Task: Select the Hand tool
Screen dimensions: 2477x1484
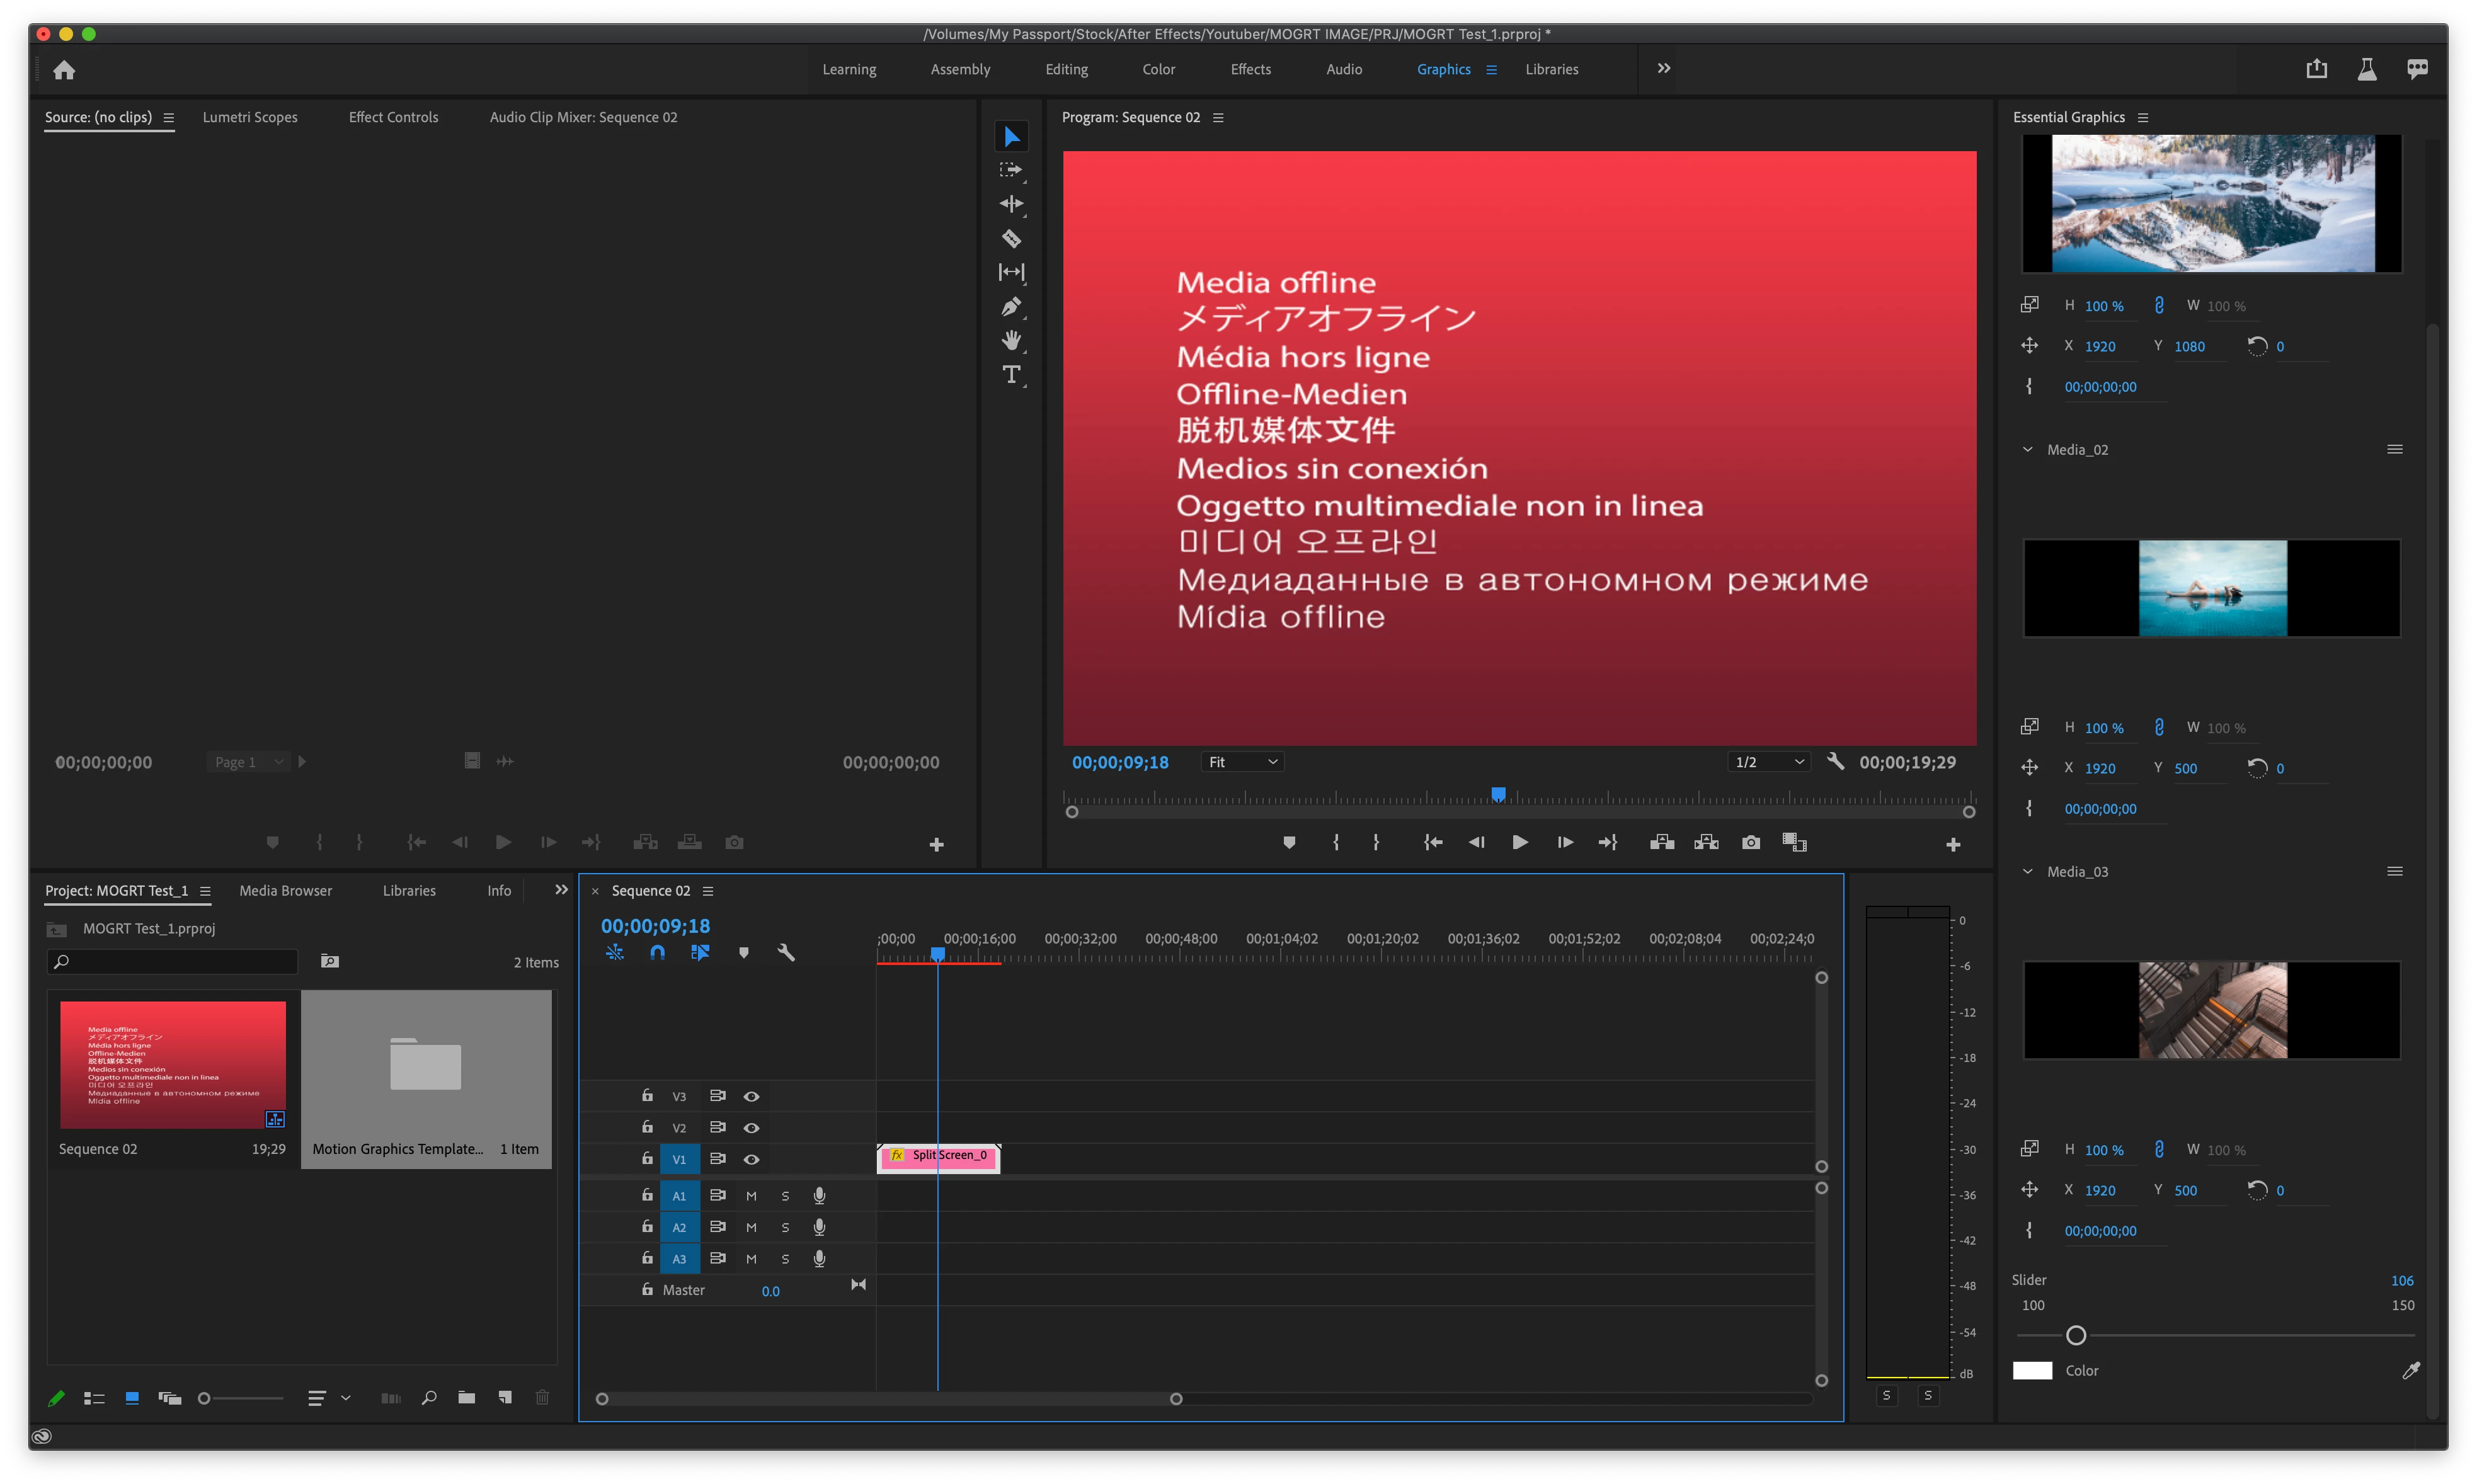Action: click(x=1011, y=340)
